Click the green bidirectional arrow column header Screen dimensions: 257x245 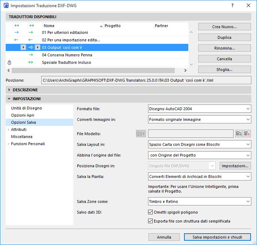[32, 26]
